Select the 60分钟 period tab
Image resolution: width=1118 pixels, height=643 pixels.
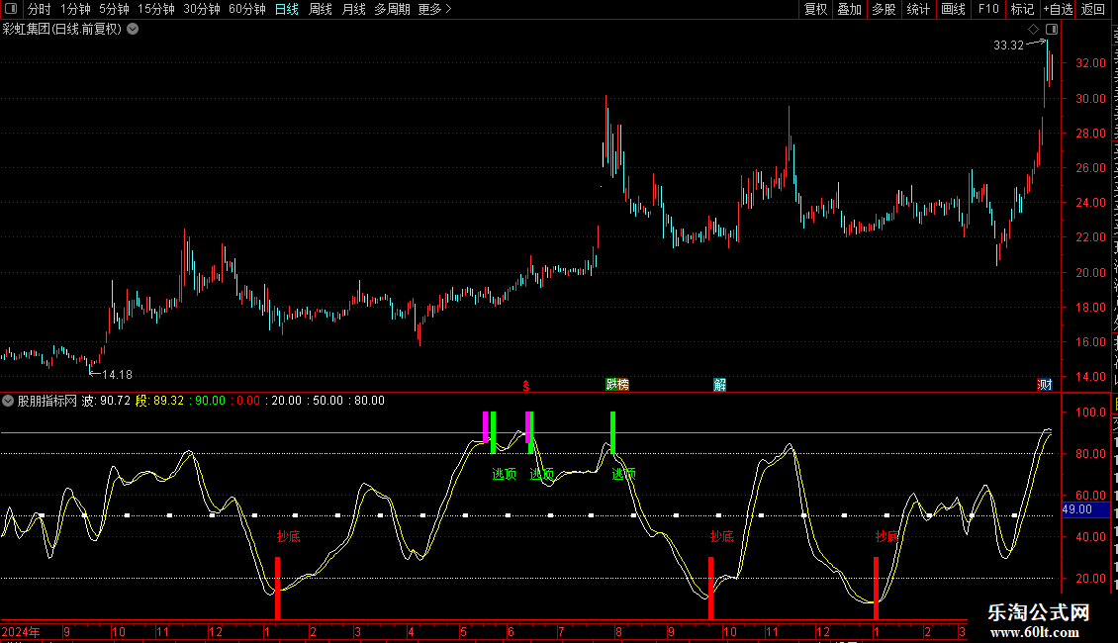click(247, 9)
